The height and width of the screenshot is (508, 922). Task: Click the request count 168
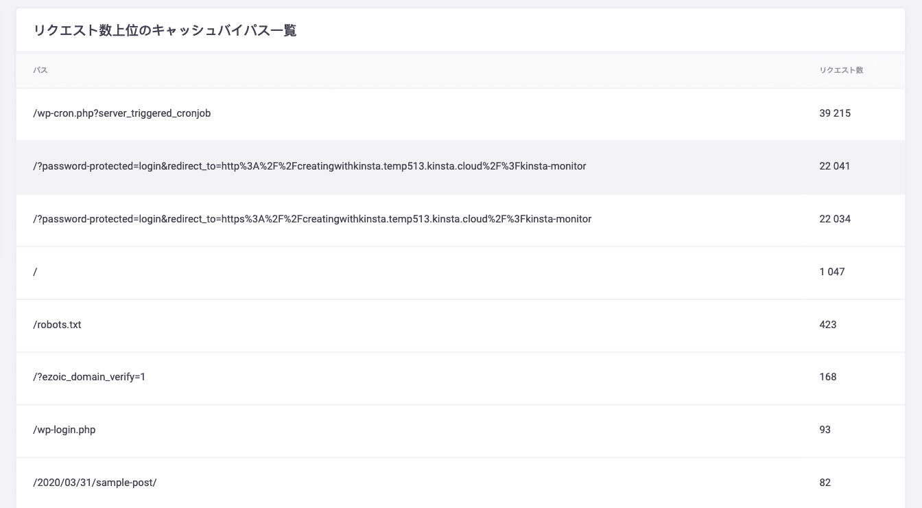coord(827,377)
